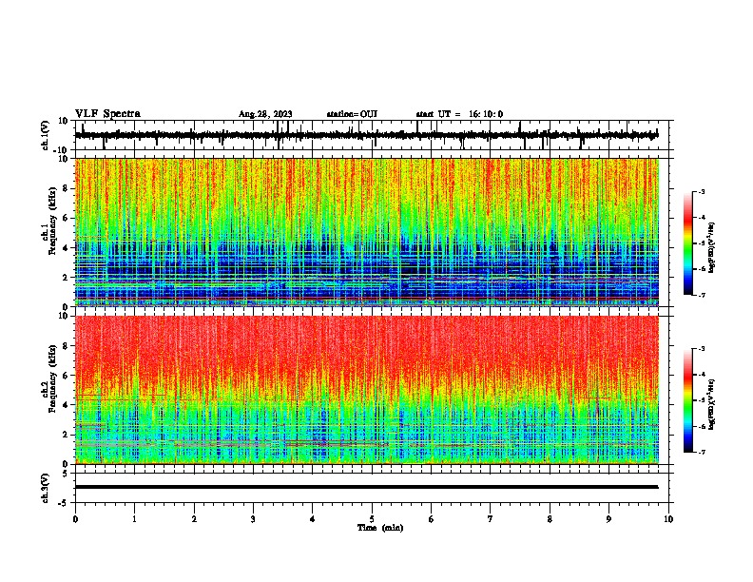Click the "VLF Spectra" plot title

click(x=107, y=114)
